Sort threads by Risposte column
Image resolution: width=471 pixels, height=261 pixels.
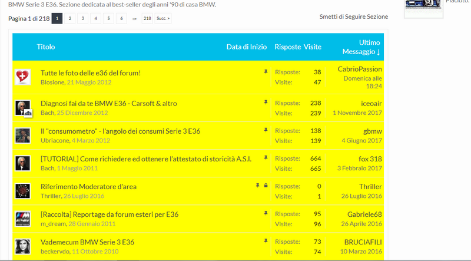pos(287,47)
